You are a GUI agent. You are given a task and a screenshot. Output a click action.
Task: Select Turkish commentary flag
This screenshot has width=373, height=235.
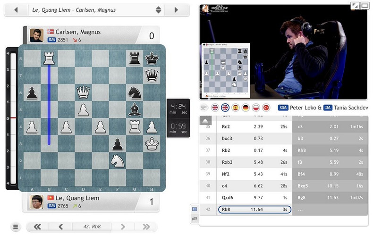[266, 108]
